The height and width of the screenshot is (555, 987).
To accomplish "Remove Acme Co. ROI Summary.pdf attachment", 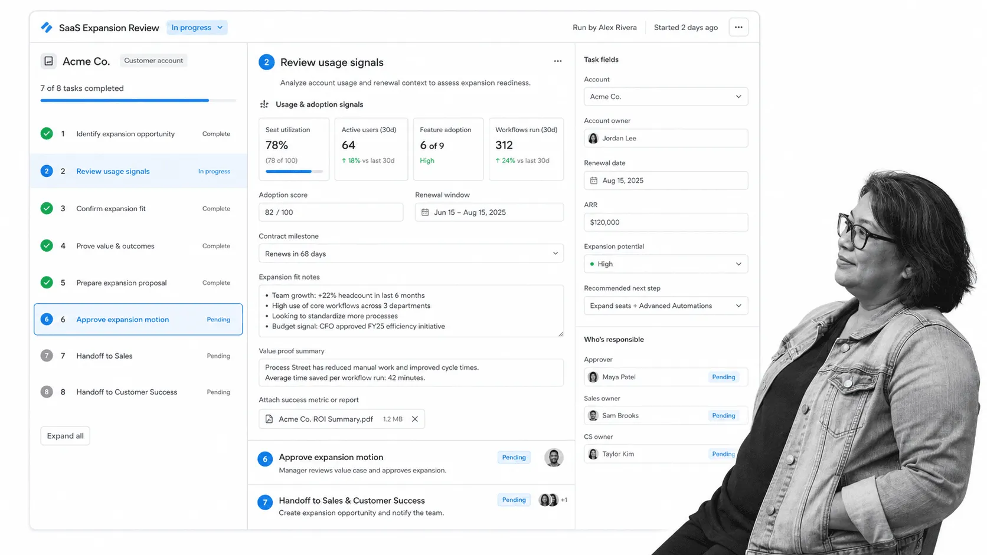I will tap(415, 419).
